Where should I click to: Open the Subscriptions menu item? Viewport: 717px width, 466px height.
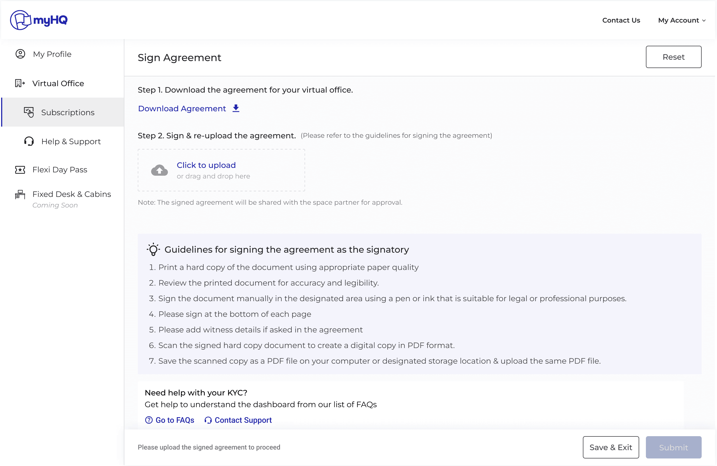coord(67,112)
